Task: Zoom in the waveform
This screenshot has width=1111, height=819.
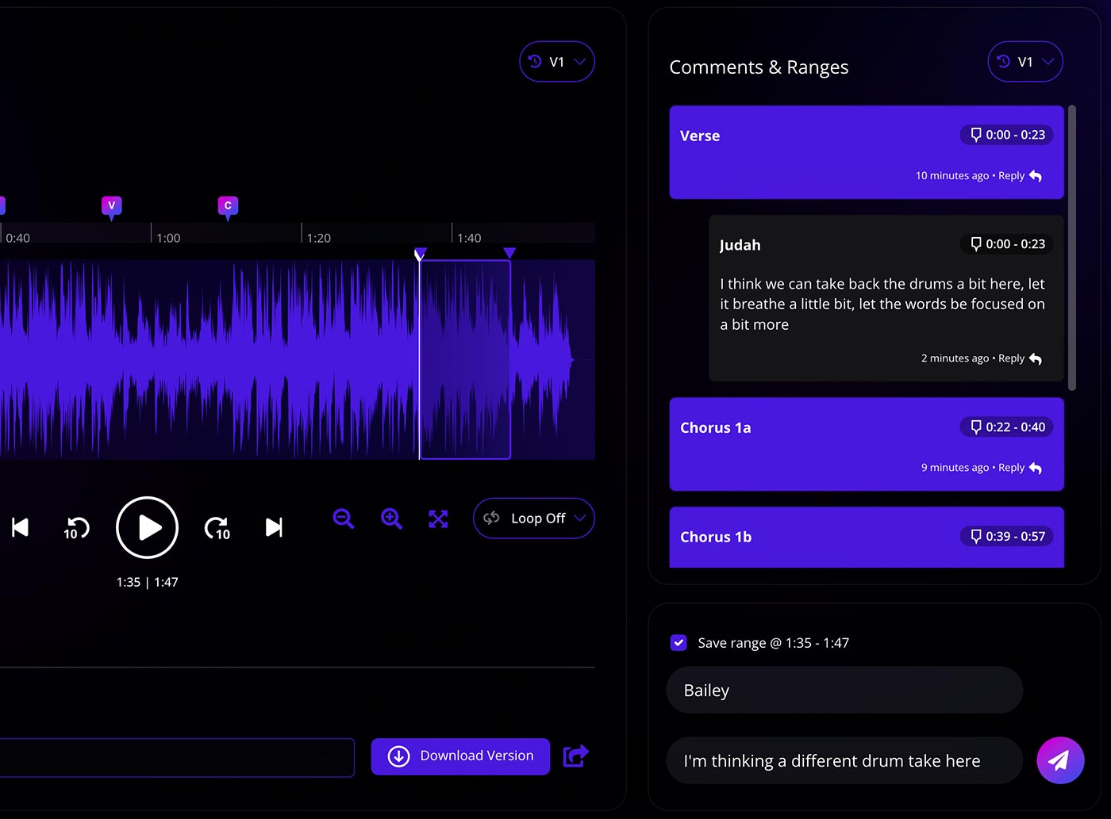Action: pos(391,519)
